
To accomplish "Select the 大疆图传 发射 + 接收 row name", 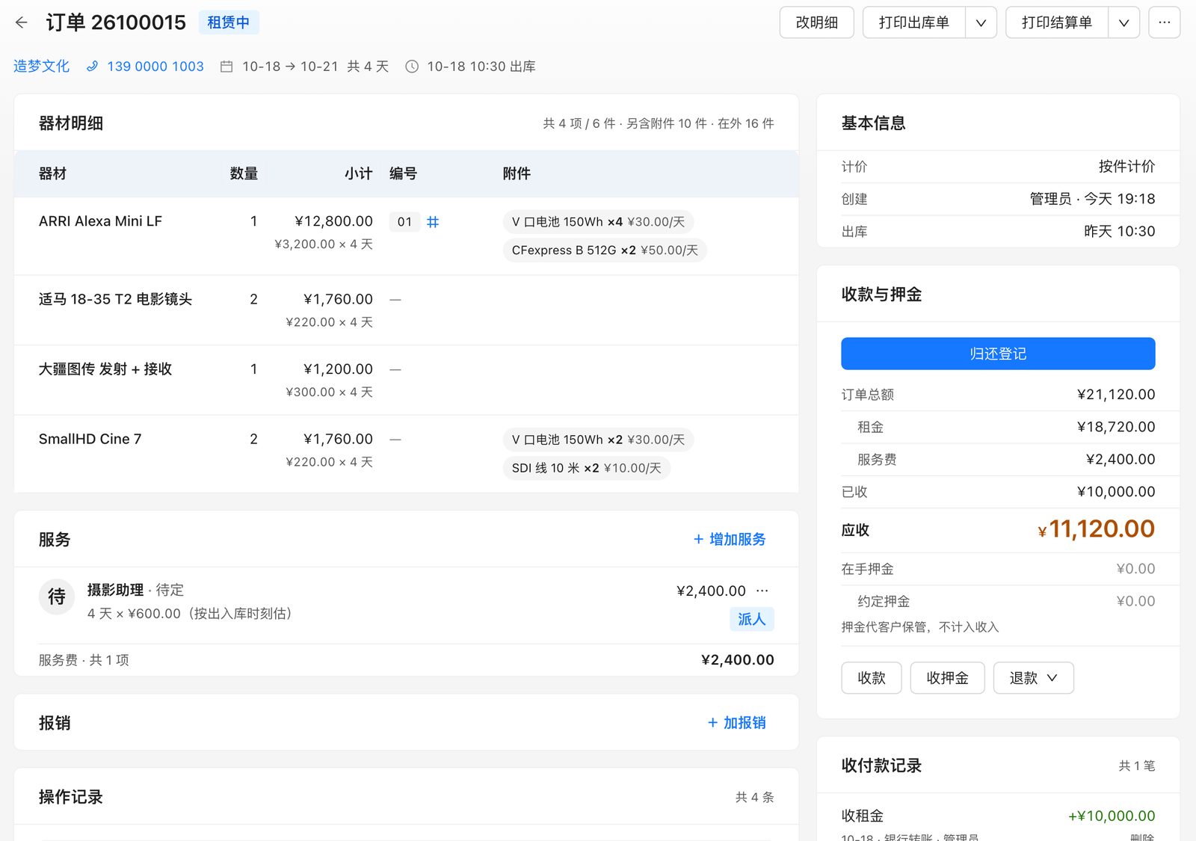I will coord(105,369).
